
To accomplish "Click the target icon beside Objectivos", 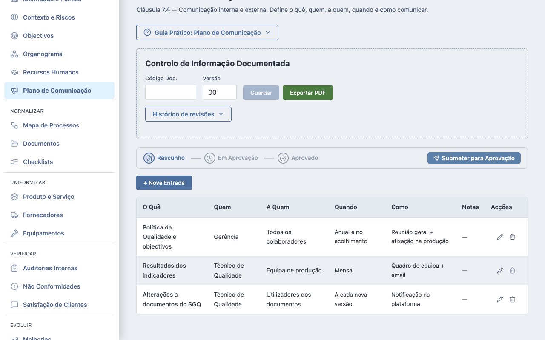I will coord(14,36).
